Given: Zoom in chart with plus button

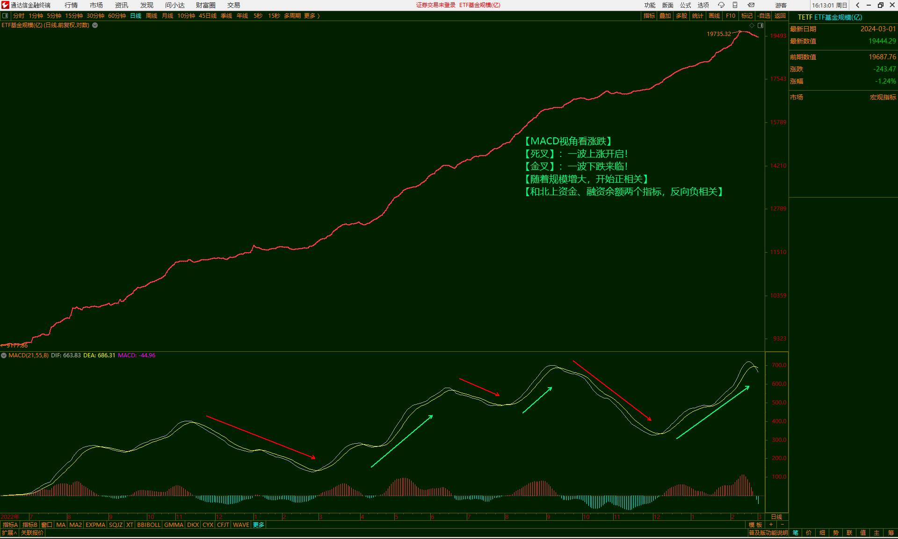Looking at the screenshot, I should [771, 525].
